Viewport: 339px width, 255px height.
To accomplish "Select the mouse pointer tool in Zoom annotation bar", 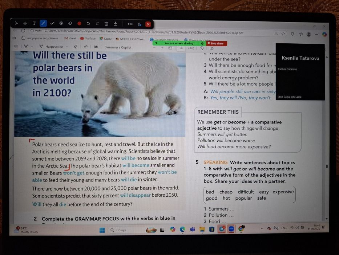I will pos(16,23).
